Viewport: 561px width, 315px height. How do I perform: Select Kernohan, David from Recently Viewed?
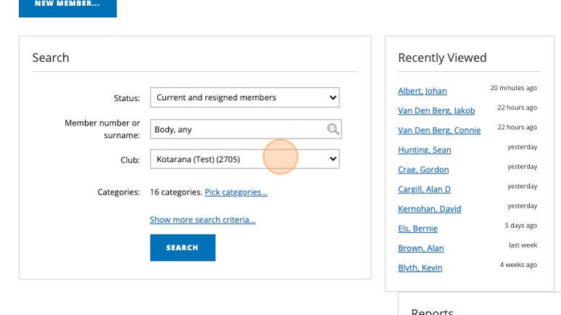pos(429,209)
